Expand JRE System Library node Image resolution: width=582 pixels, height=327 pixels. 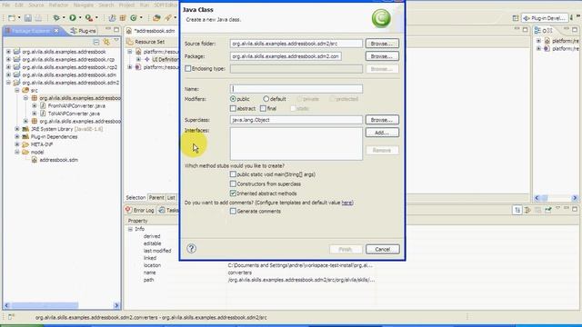click(17, 129)
